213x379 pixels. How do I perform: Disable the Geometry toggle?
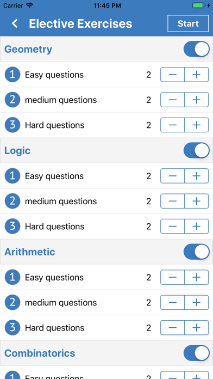point(196,49)
